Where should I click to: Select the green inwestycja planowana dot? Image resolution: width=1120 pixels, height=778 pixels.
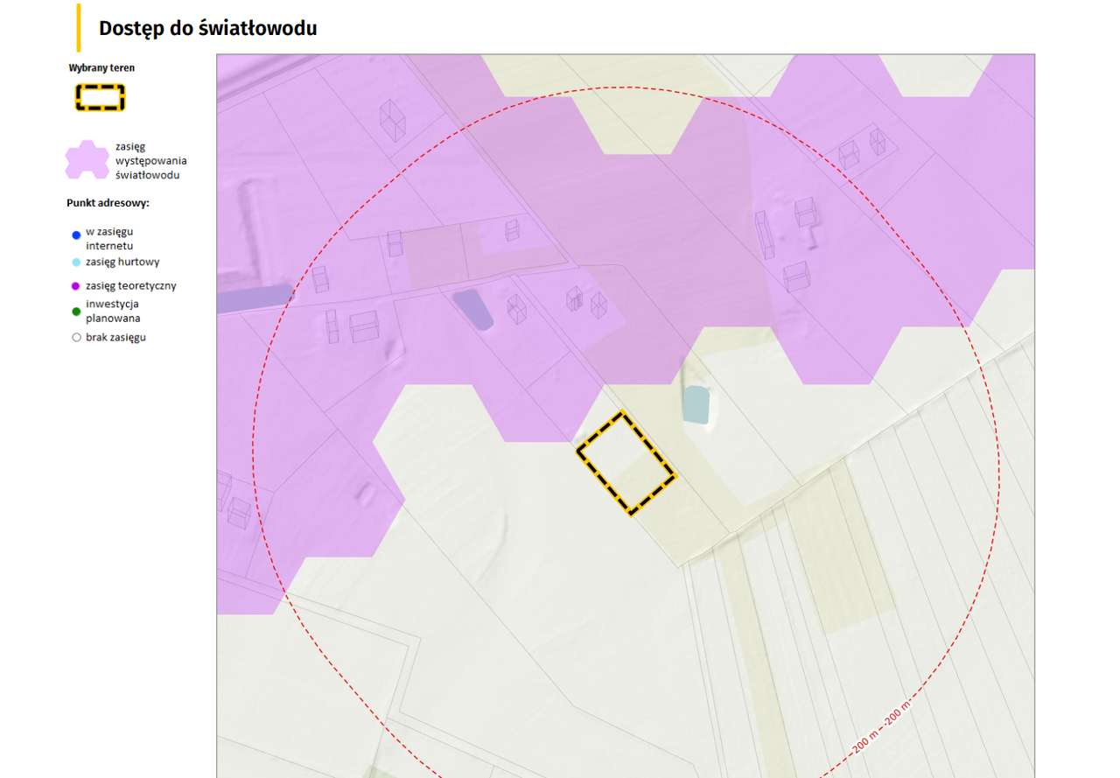click(74, 312)
